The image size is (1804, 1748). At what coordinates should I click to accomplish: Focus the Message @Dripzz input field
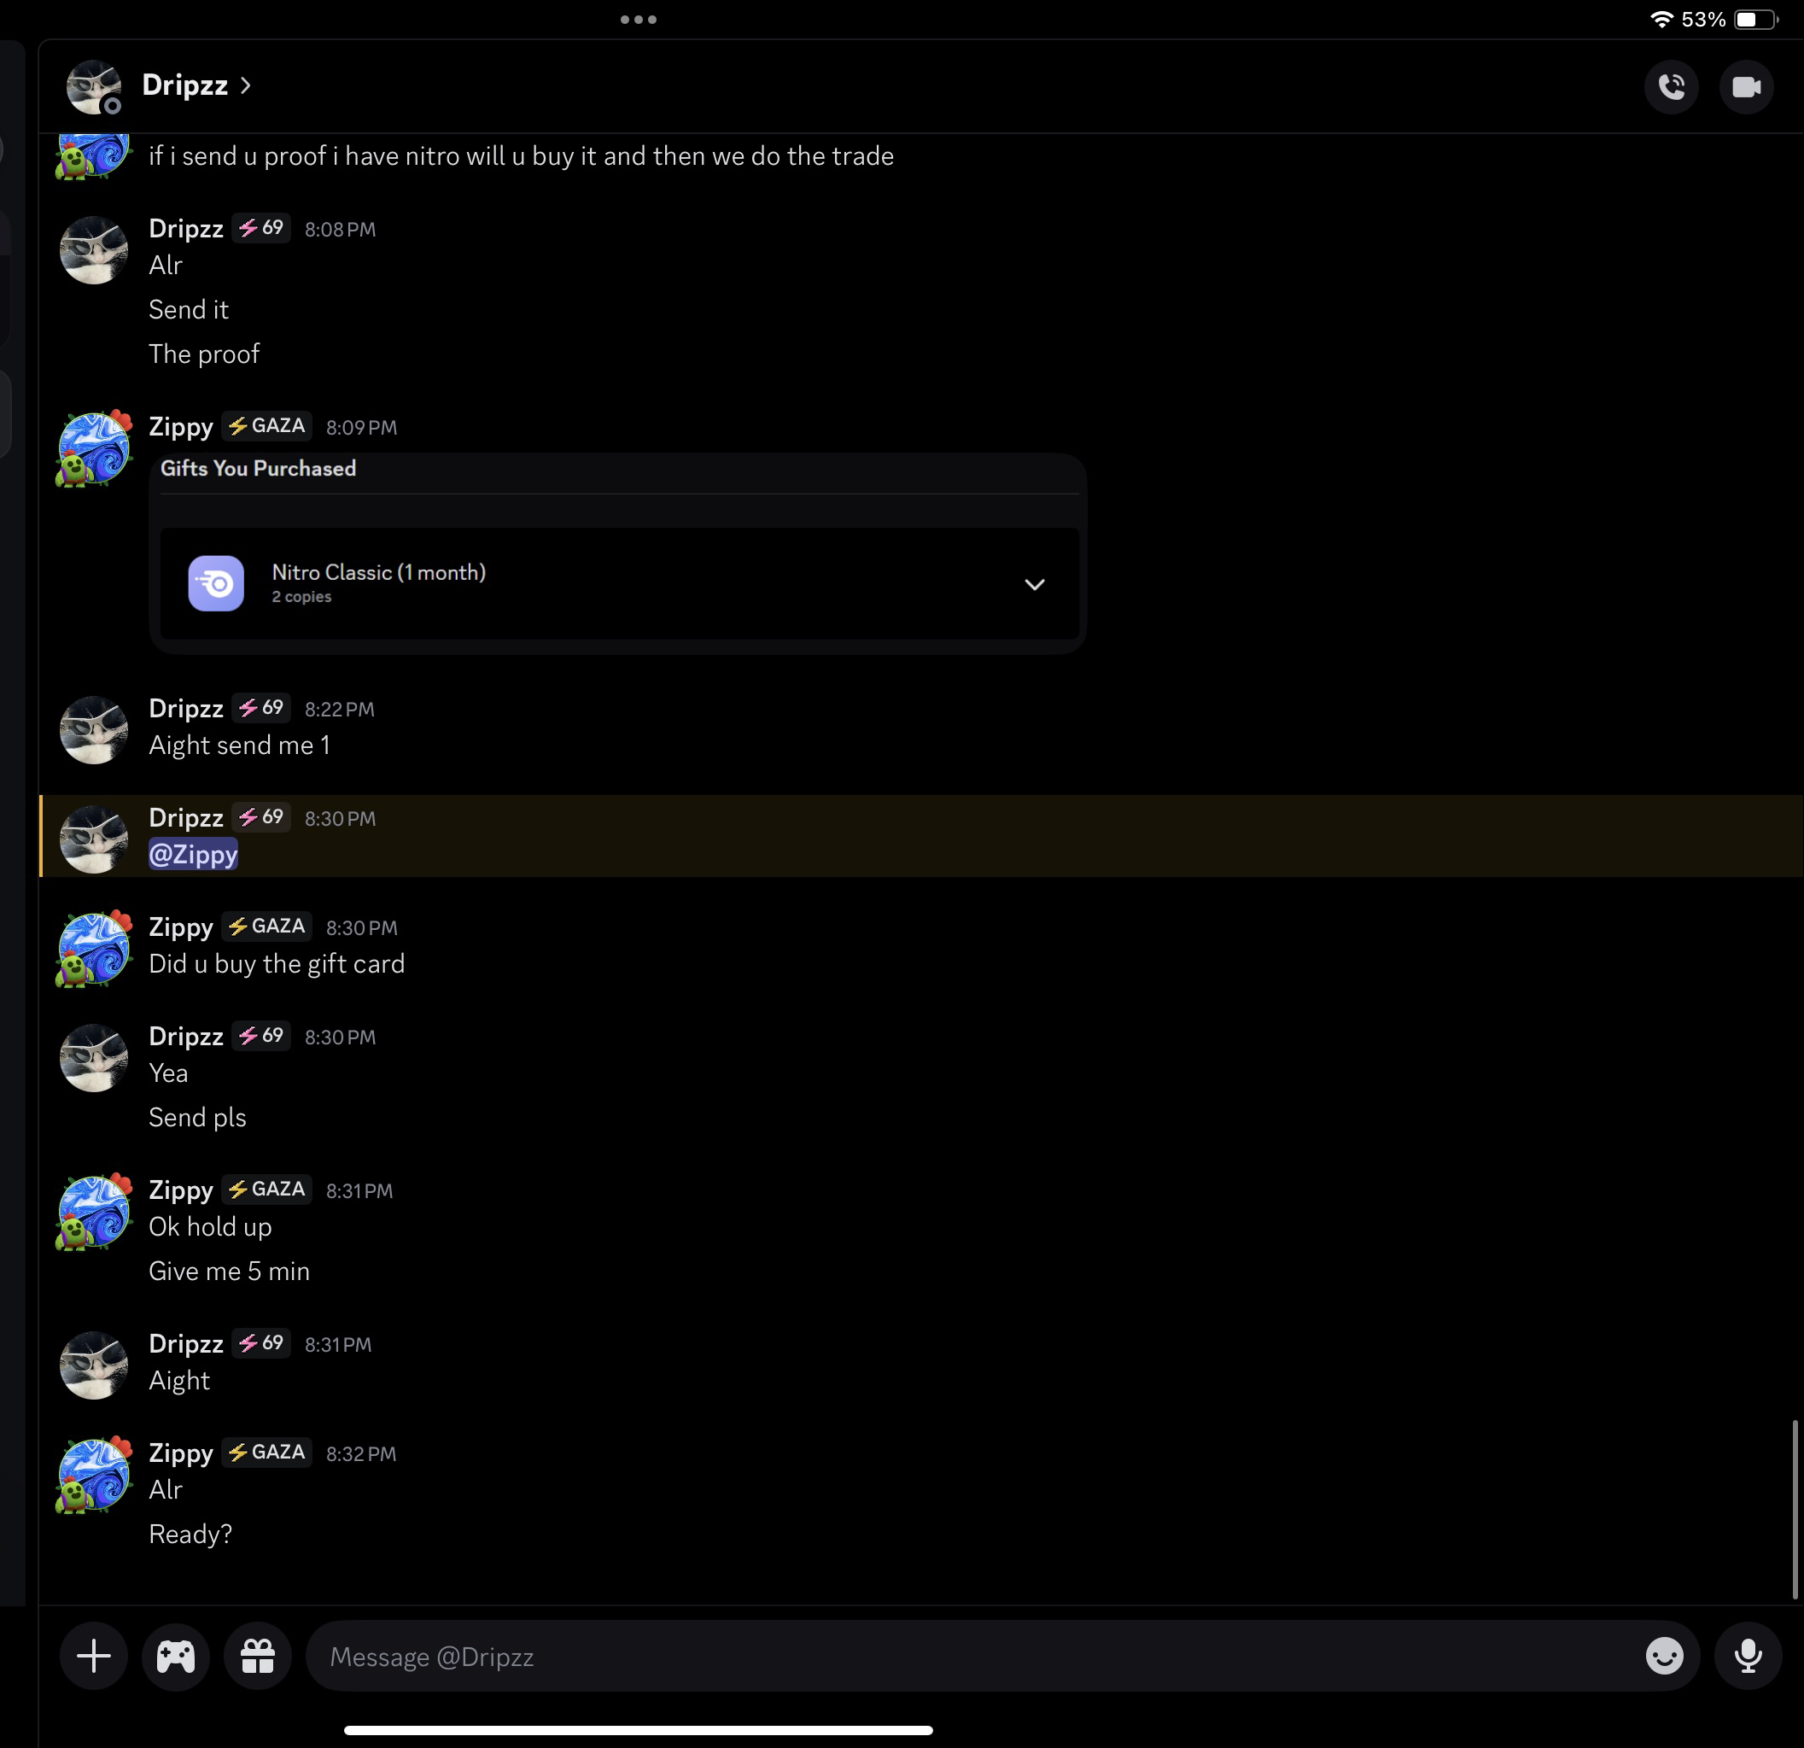point(976,1656)
